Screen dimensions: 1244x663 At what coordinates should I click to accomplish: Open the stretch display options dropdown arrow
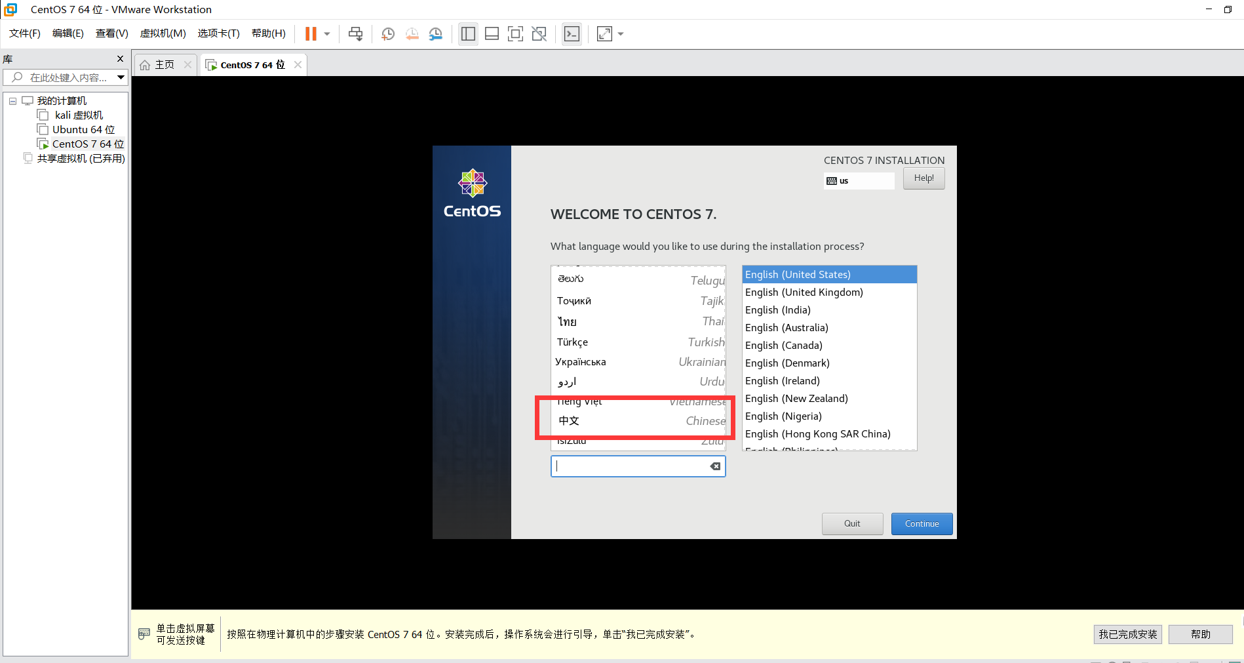pyautogui.click(x=621, y=34)
